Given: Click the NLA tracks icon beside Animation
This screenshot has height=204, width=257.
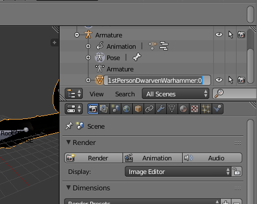Looking at the screenshot, I should (164, 46).
